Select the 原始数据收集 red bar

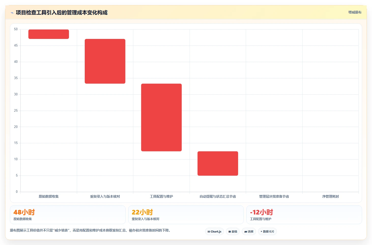[x=49, y=34]
